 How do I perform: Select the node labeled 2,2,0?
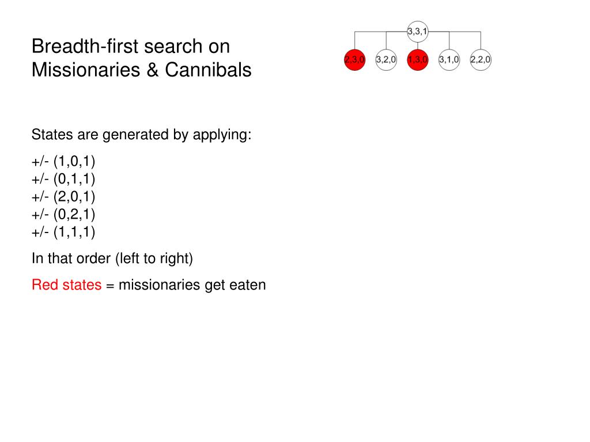point(481,59)
